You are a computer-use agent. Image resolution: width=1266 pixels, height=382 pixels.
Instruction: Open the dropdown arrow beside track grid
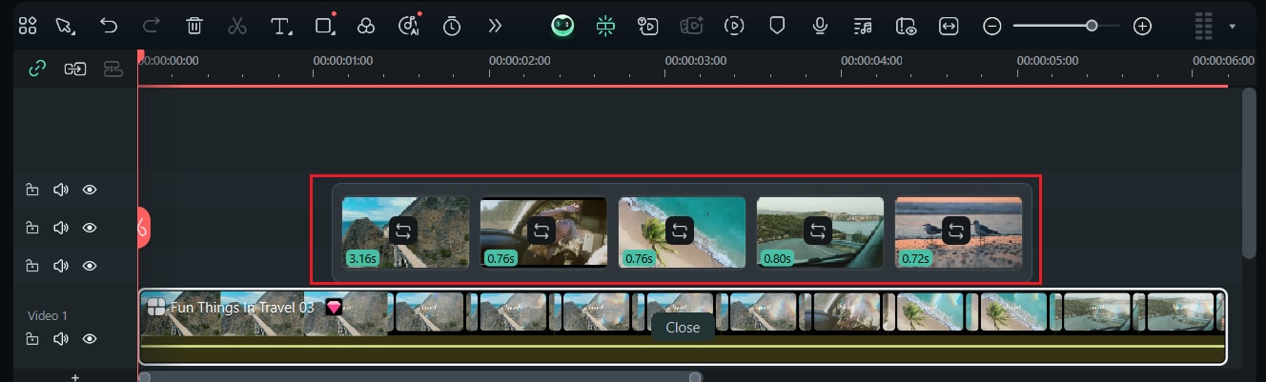pyautogui.click(x=1233, y=27)
